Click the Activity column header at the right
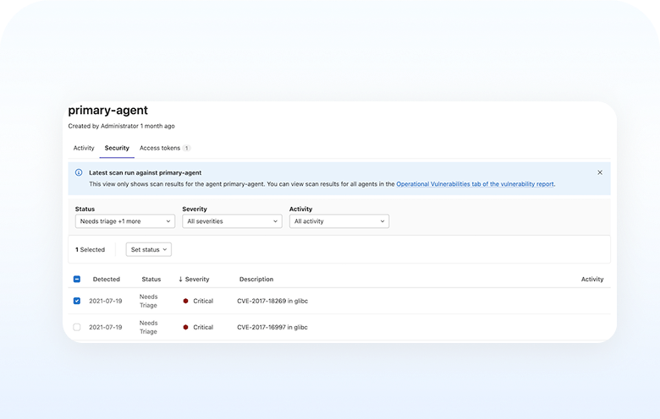The width and height of the screenshot is (660, 419). pos(591,279)
